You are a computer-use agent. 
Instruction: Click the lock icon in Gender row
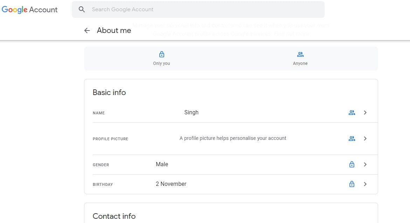[x=352, y=164]
